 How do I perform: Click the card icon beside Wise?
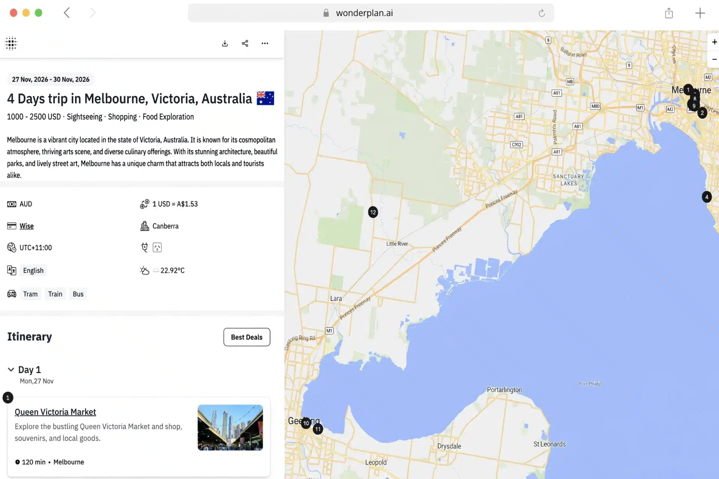[x=12, y=226]
